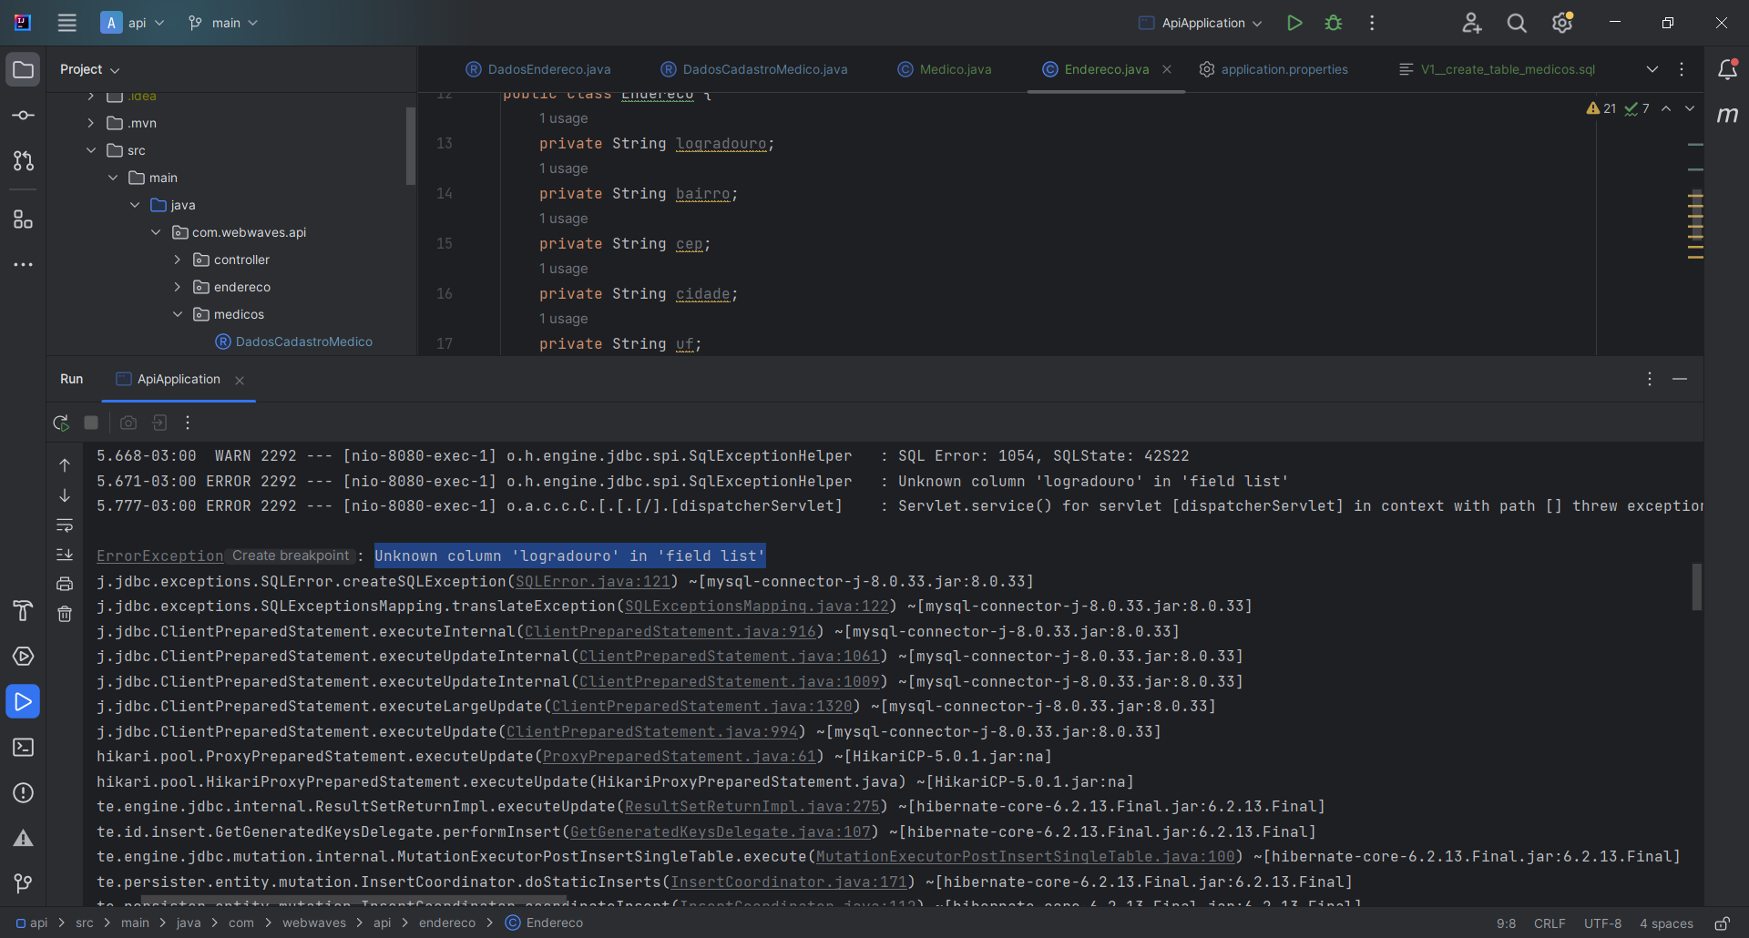This screenshot has width=1749, height=938.
Task: Expand the endereco package
Action: 178,287
